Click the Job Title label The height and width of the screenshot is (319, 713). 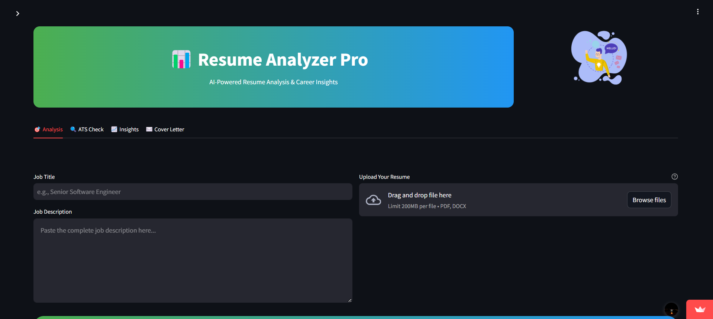click(x=44, y=177)
